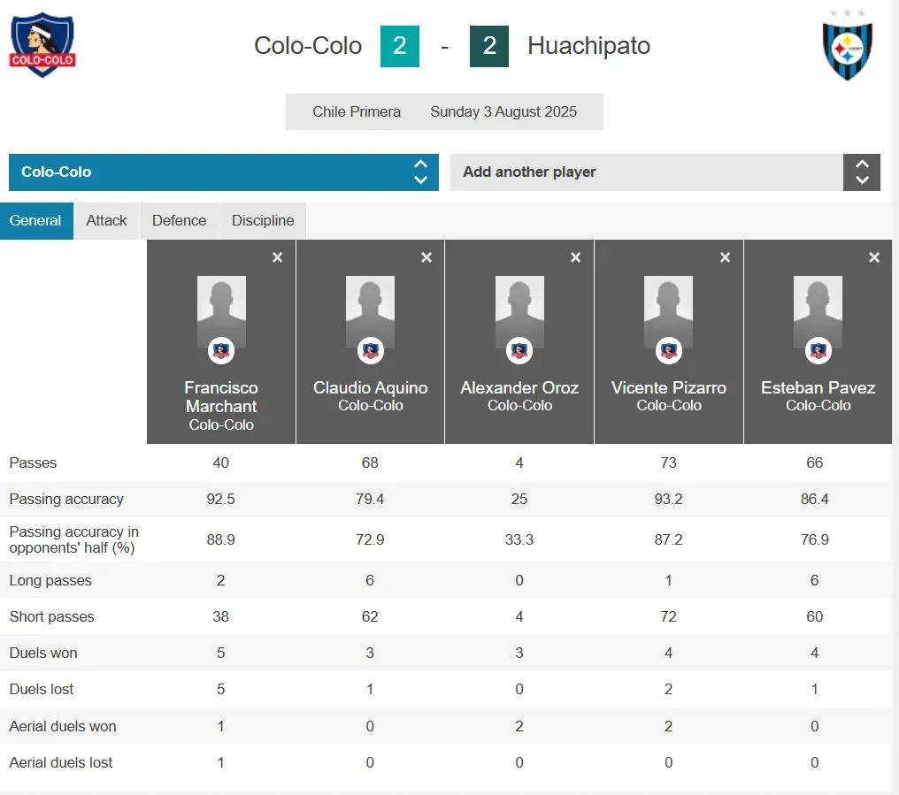Dismiss Esteban Pavez's player card

click(x=874, y=257)
